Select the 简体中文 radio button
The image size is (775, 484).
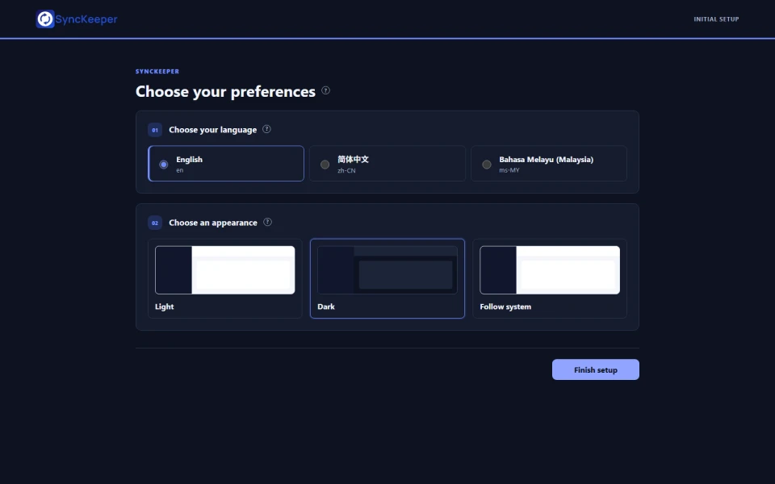[x=325, y=165]
